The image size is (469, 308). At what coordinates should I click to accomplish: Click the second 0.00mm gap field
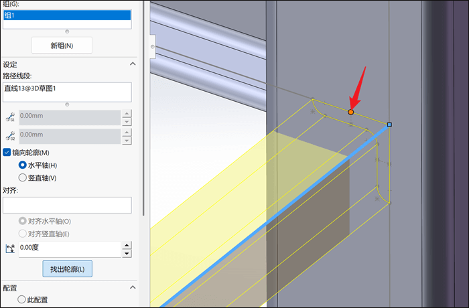point(70,137)
